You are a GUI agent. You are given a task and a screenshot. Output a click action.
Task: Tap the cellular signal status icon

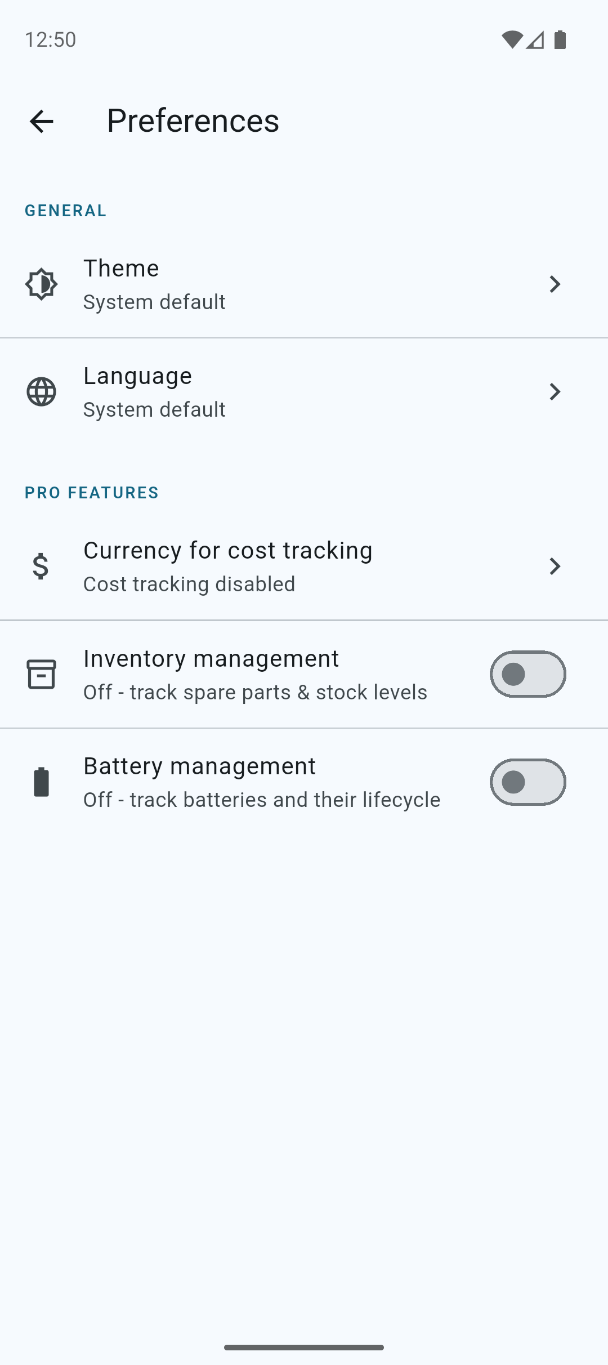[535, 39]
